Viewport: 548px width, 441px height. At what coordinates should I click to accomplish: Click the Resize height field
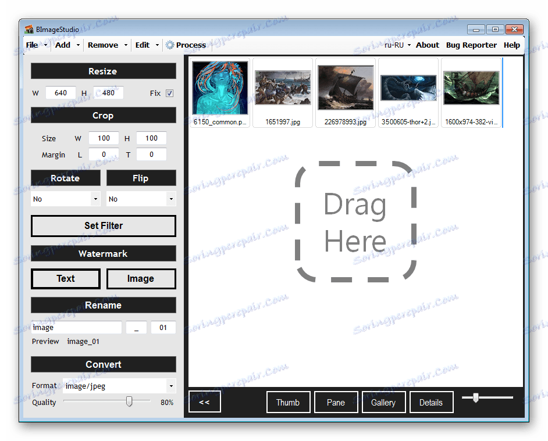(x=108, y=93)
